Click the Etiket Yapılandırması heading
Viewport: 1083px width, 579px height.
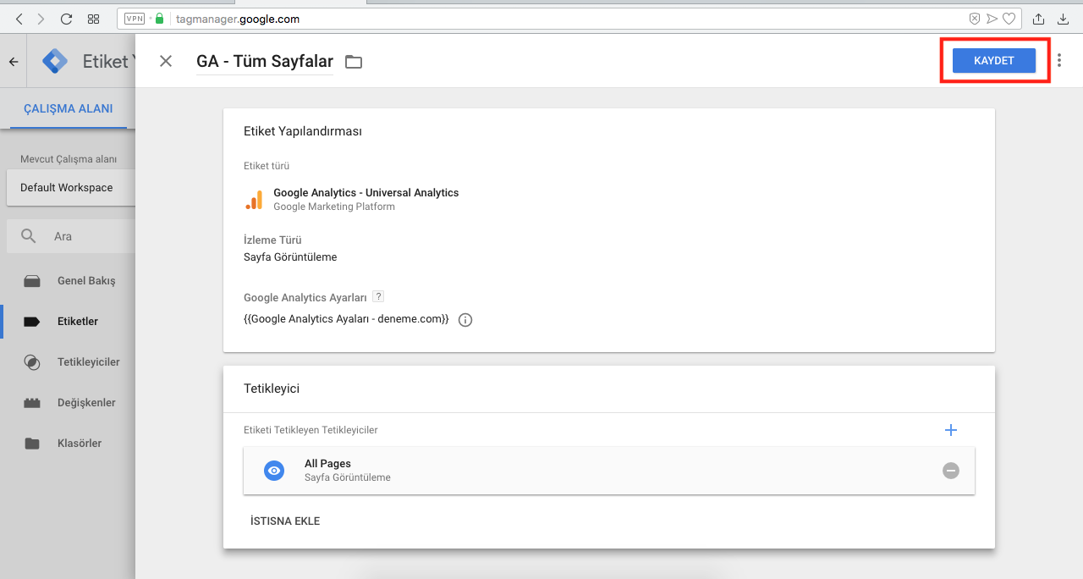303,131
